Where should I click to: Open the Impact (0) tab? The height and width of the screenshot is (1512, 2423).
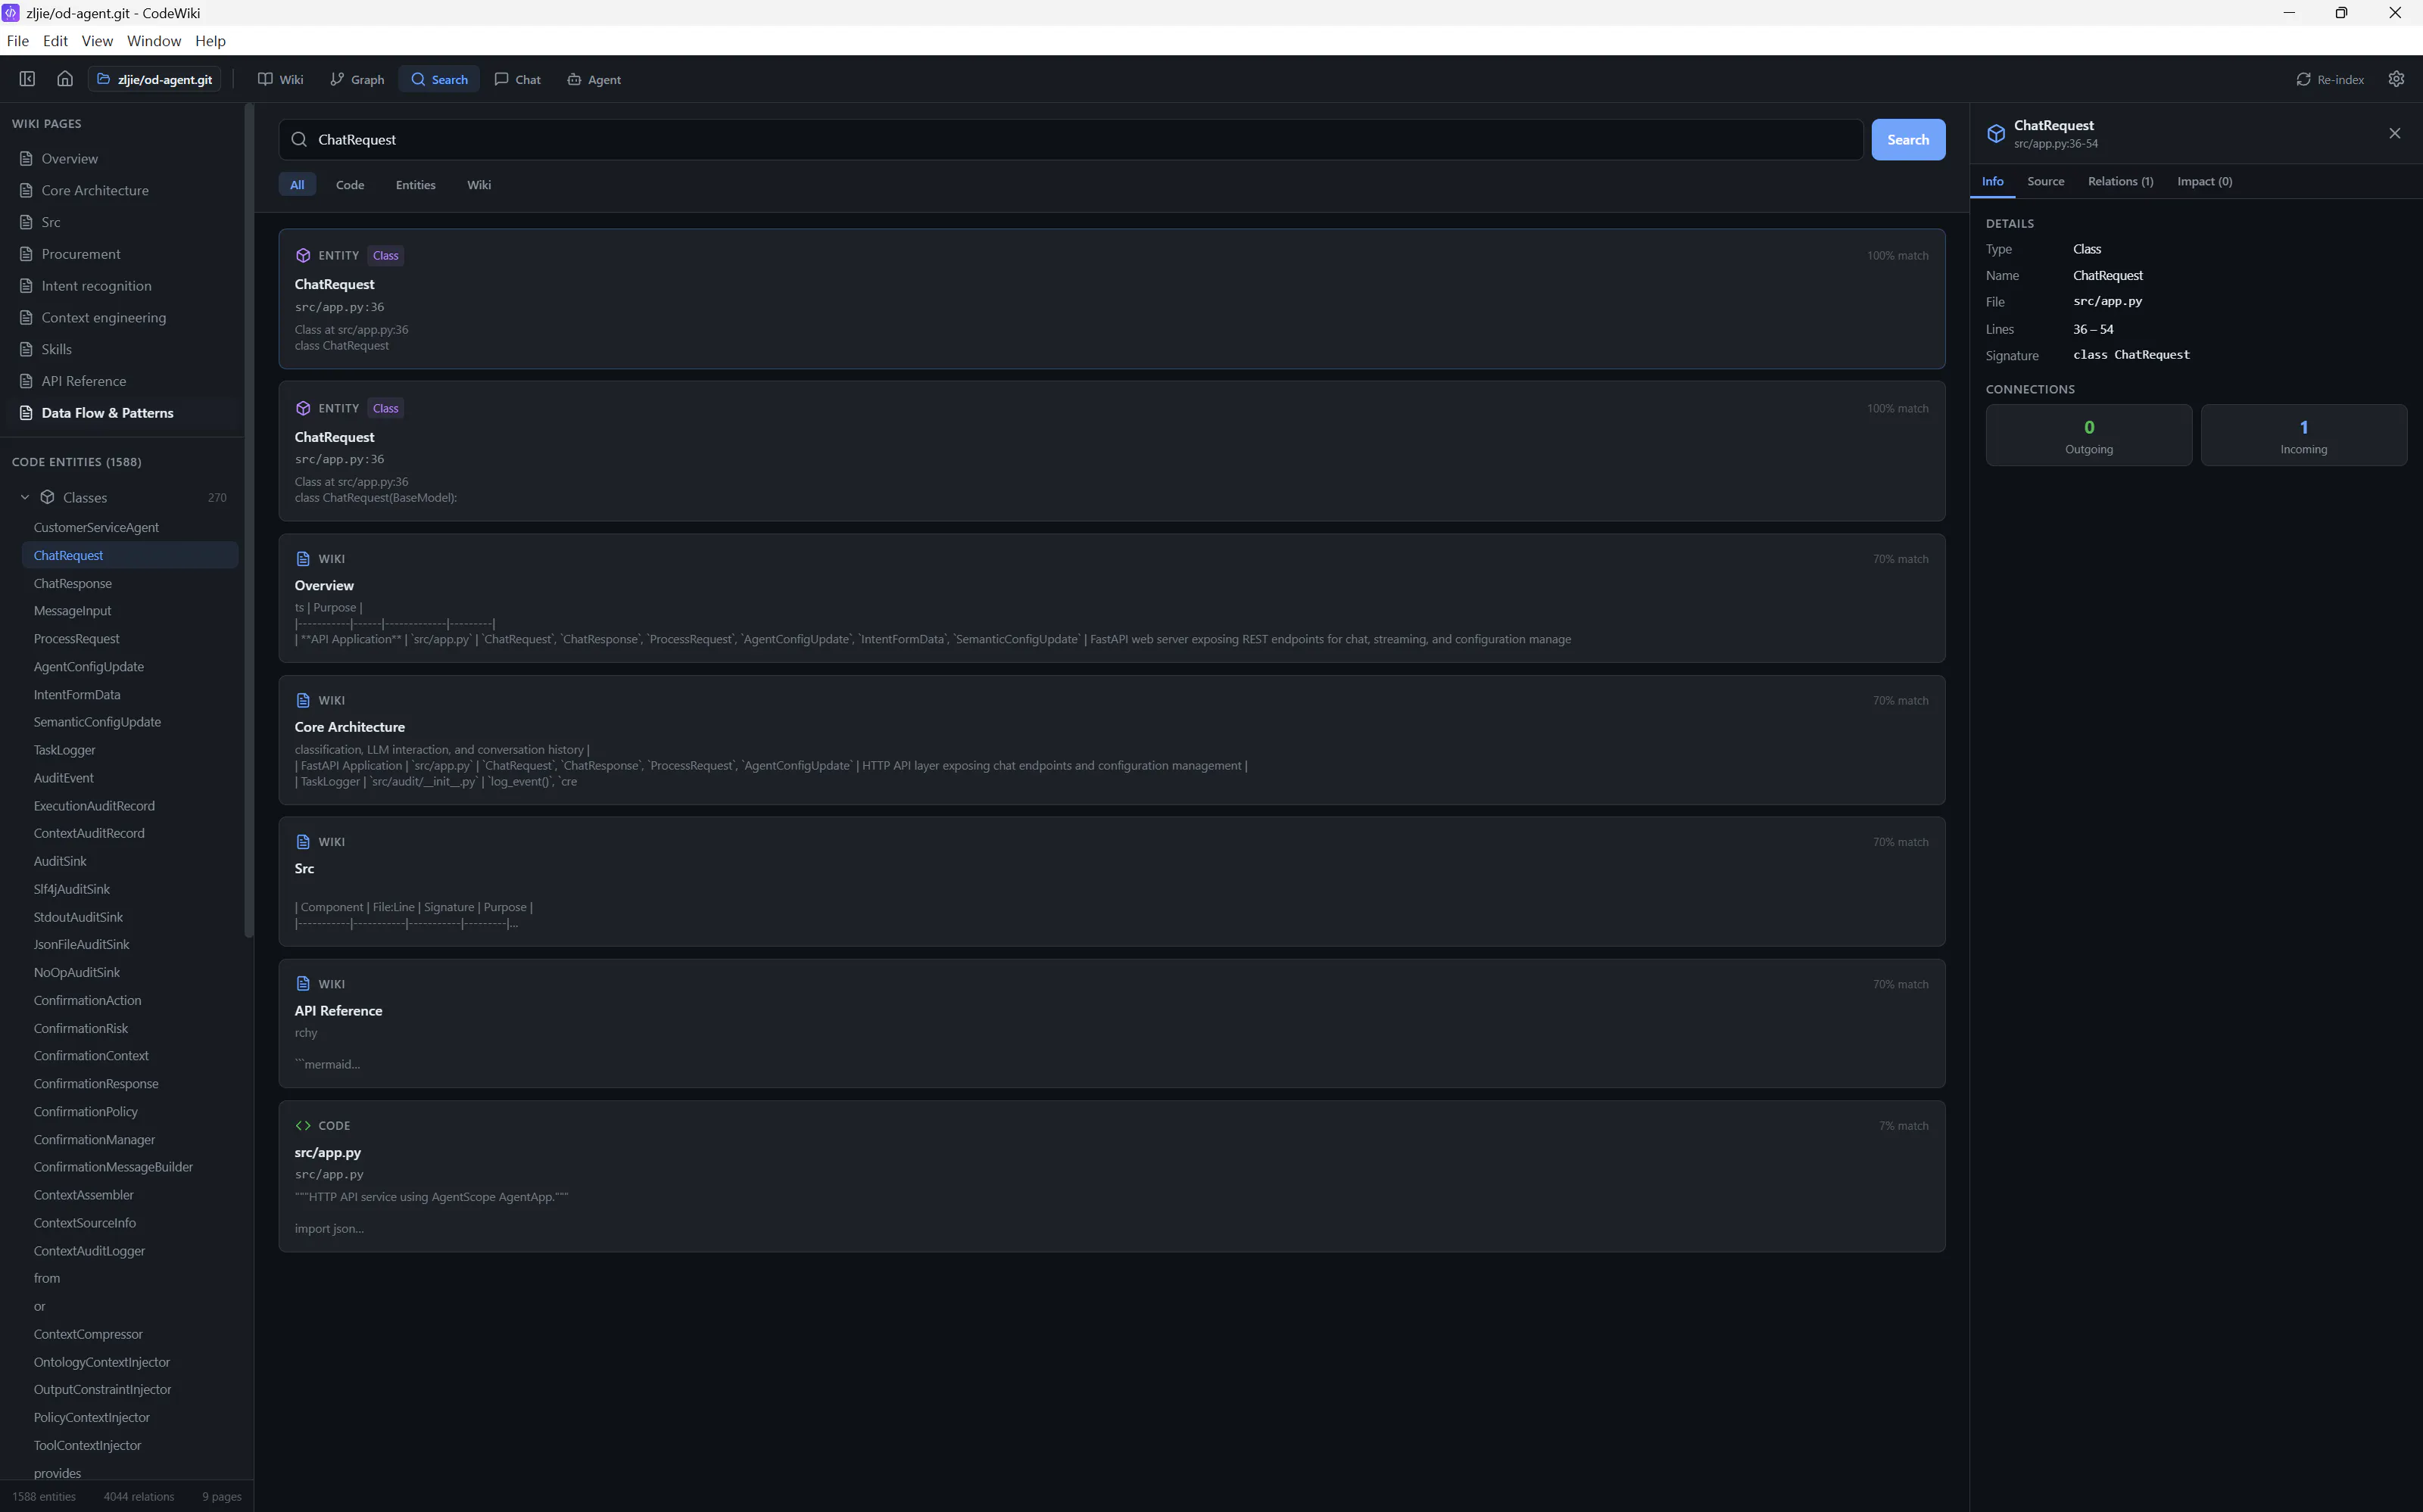point(2204,181)
